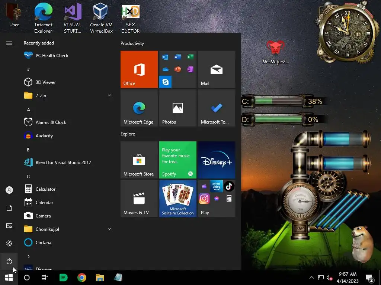Open the Disney+ tile
The height and width of the screenshot is (285, 381).
(217, 160)
